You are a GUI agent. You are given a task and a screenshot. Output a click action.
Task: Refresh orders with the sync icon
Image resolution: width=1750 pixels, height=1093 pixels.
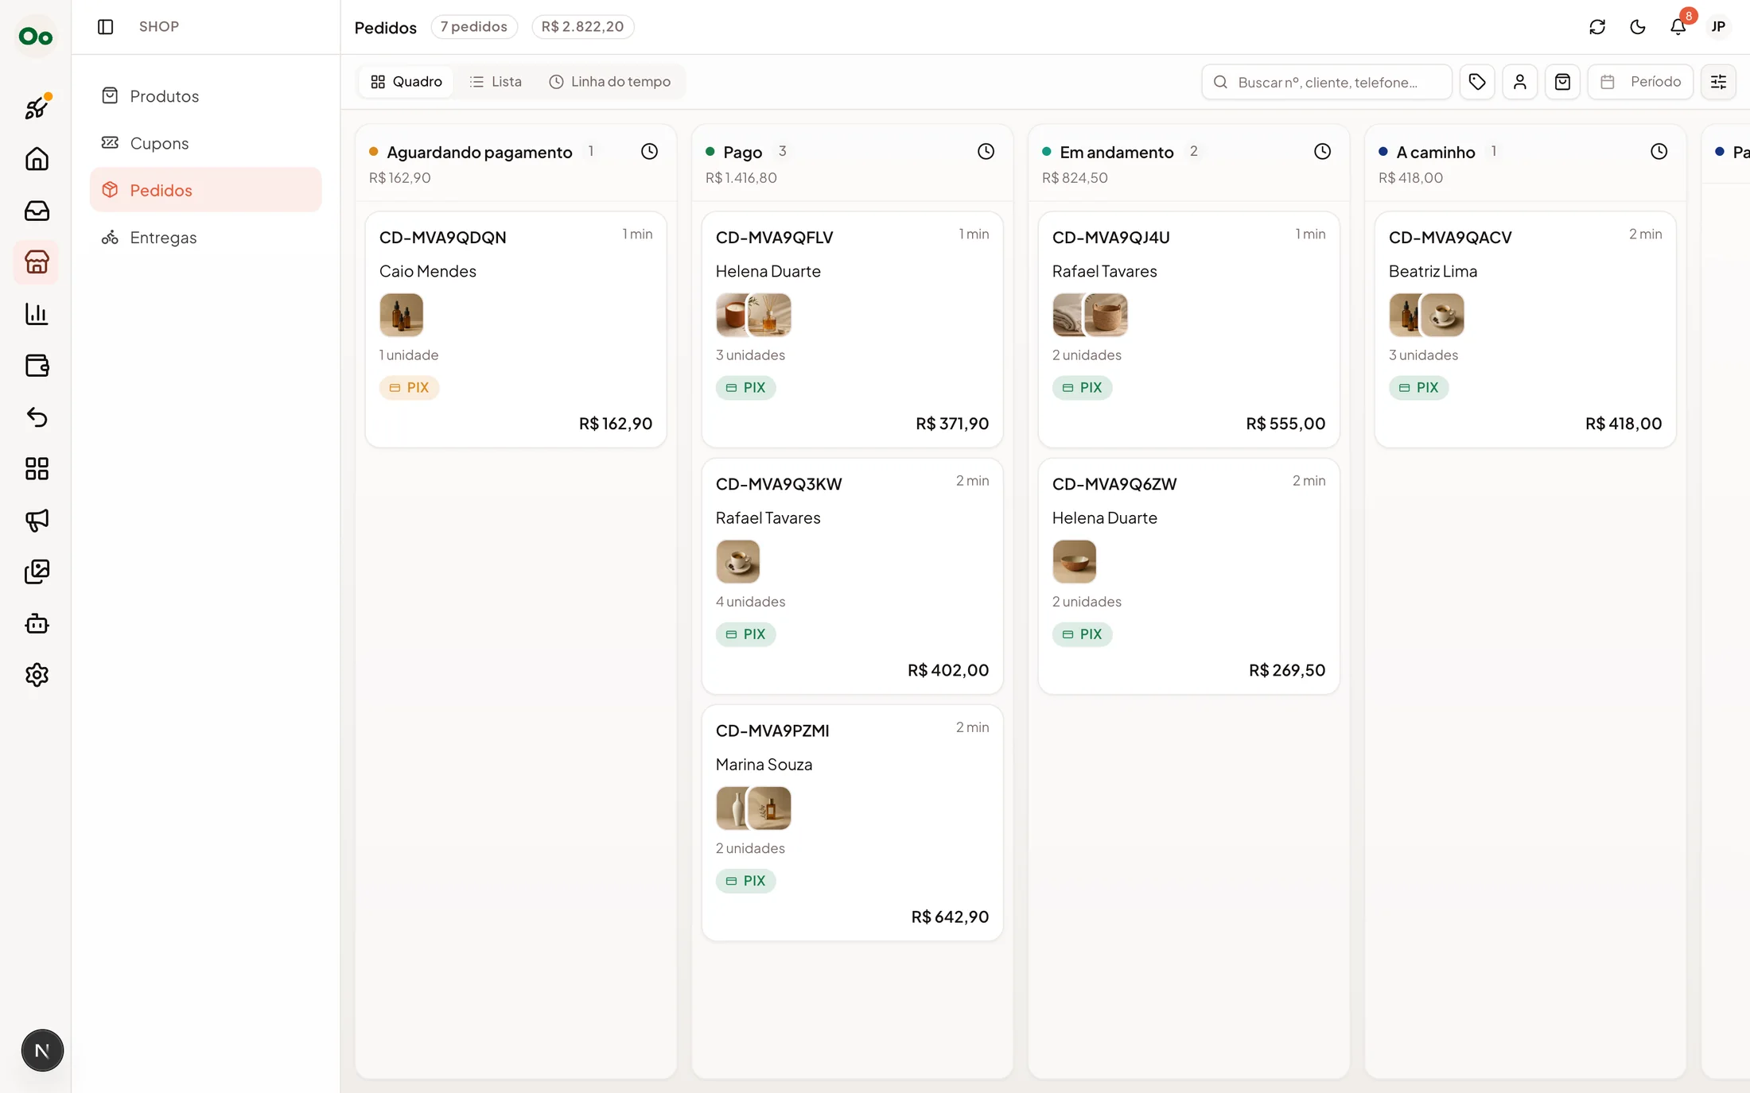[x=1596, y=27]
